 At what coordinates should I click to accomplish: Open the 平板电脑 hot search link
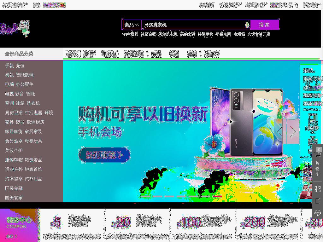tap(223, 34)
